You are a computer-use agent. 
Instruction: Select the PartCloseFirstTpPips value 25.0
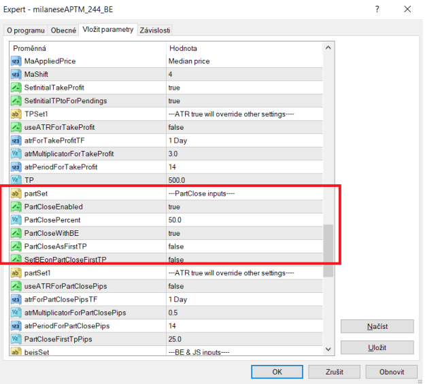click(175, 339)
